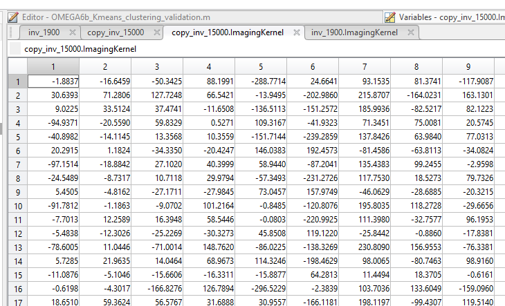
Task: Select column 9 header
Action: [x=468, y=67]
